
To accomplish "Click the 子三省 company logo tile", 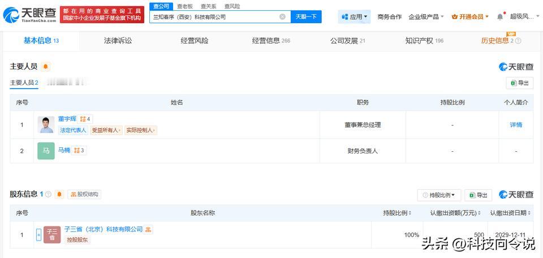I will coord(52,235).
